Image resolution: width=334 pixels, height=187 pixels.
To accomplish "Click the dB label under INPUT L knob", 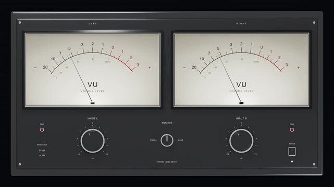I will click(x=92, y=158).
